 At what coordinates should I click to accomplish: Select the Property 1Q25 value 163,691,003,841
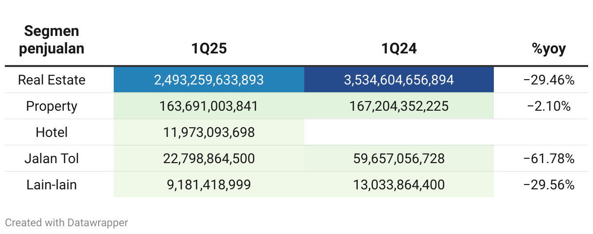(x=209, y=106)
